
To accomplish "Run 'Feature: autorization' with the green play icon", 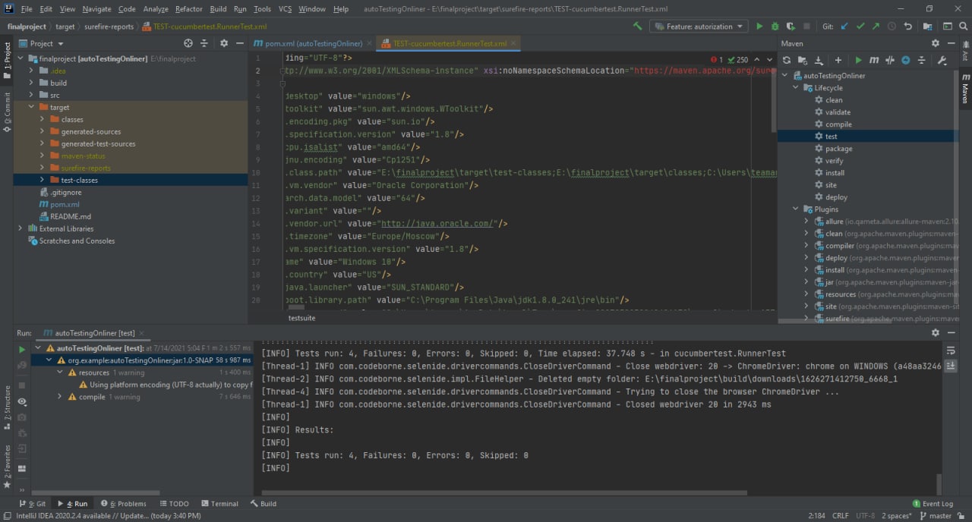I will pos(759,27).
